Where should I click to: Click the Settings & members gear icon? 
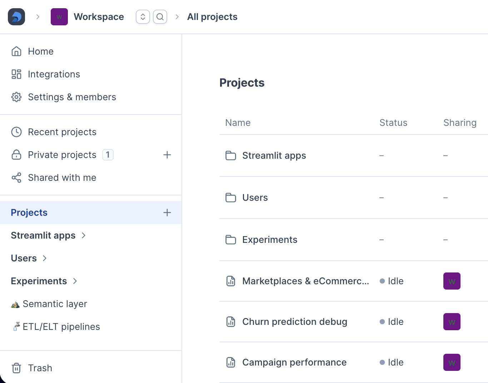point(16,97)
